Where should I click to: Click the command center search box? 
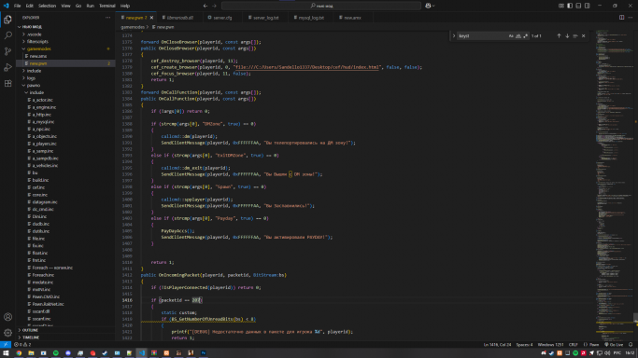pyautogui.click(x=321, y=6)
